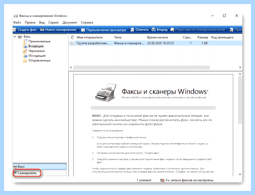Open the Вид menu
The image size is (255, 195).
coord(42,23)
